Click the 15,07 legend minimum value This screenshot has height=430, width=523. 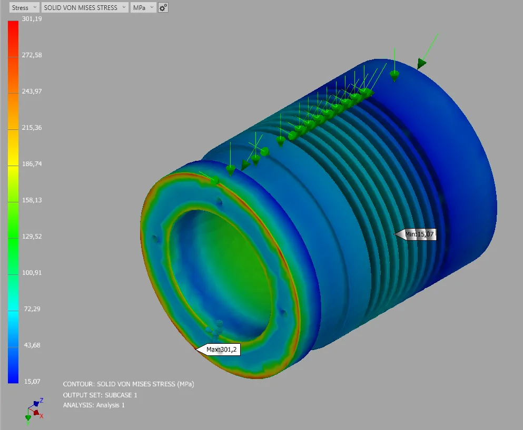pyautogui.click(x=32, y=382)
